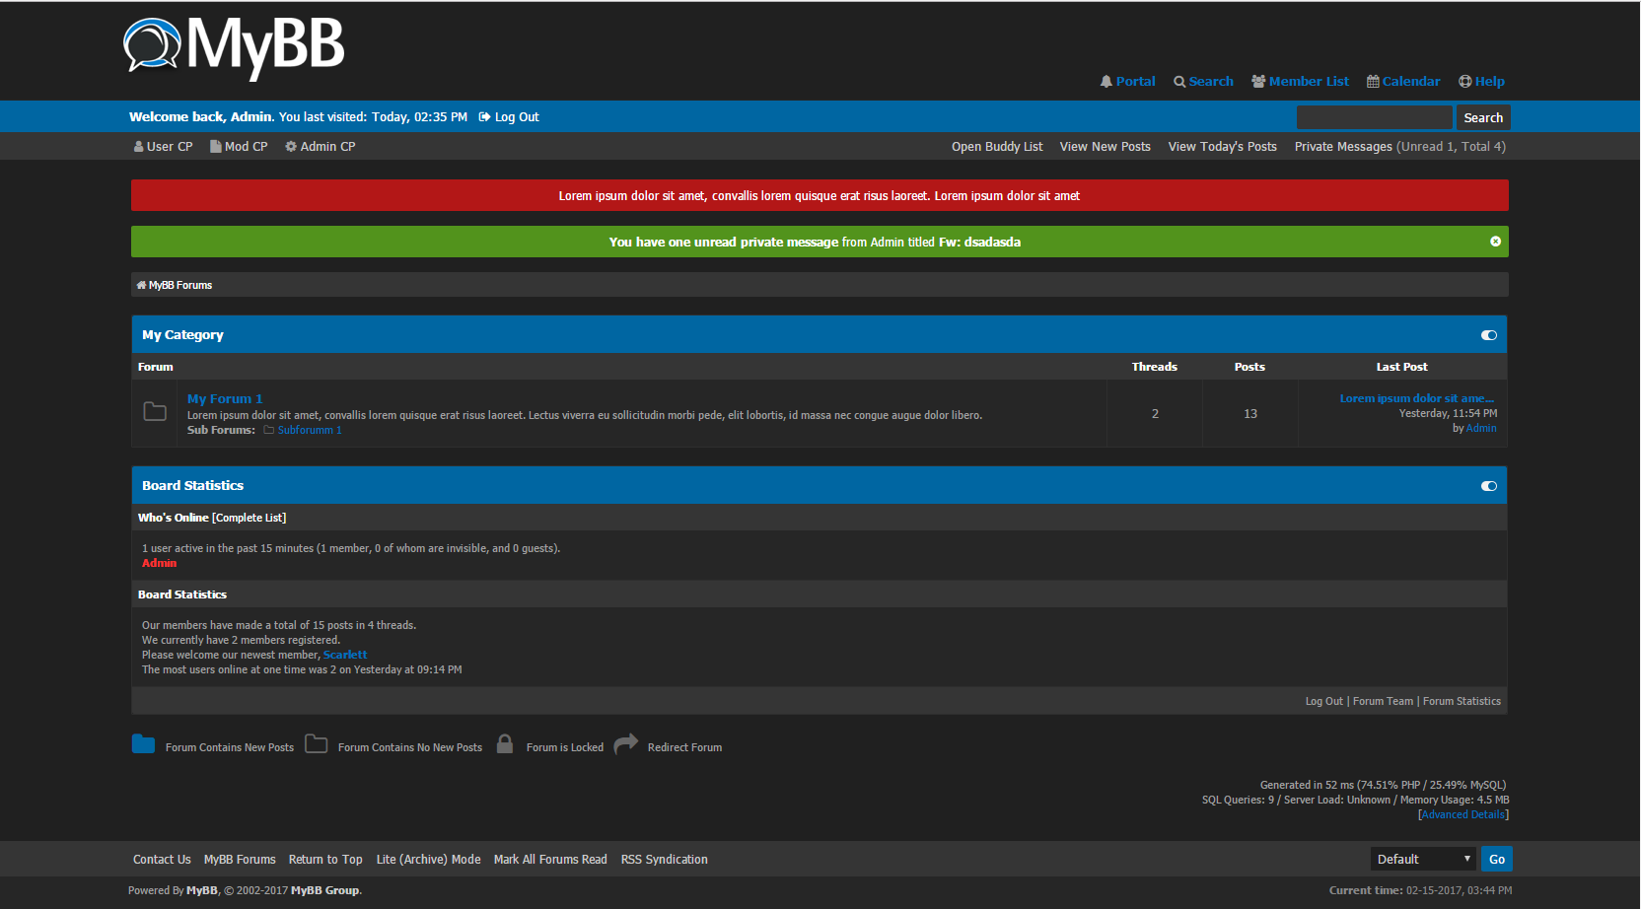Image resolution: width=1641 pixels, height=909 pixels.
Task: Open View New Posts menu item
Action: pyautogui.click(x=1105, y=147)
